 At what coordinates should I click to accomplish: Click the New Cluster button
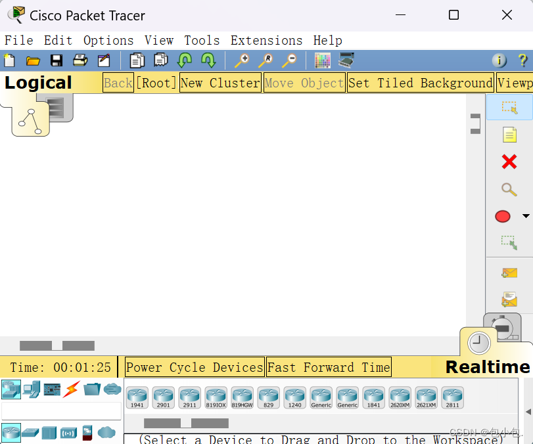(220, 83)
